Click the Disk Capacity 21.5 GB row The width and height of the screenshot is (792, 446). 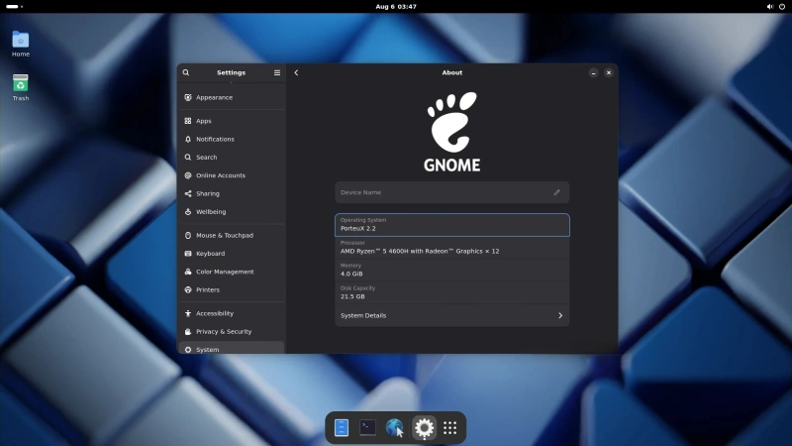click(x=452, y=293)
